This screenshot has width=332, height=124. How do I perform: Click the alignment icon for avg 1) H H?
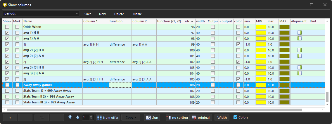(x=299, y=33)
